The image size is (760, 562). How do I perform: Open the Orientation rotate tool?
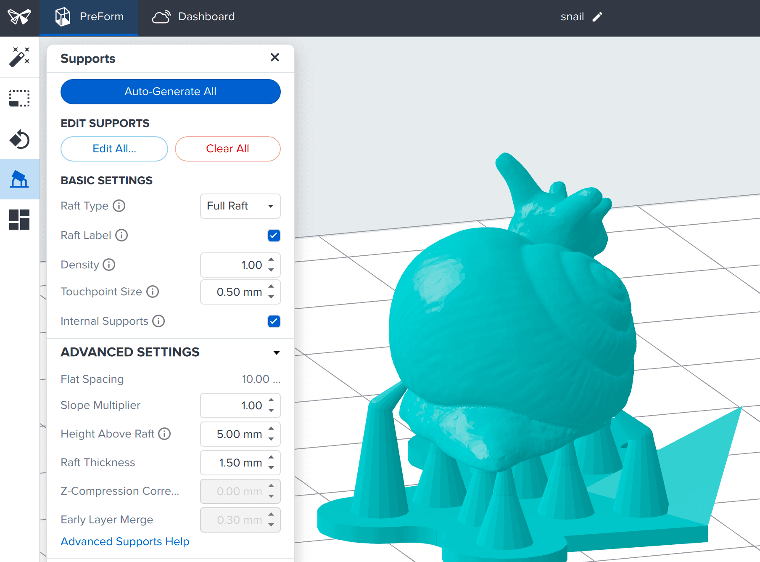(x=19, y=139)
